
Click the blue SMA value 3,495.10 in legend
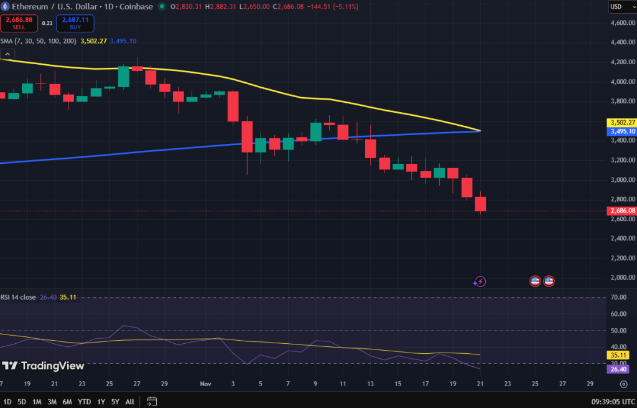click(123, 41)
